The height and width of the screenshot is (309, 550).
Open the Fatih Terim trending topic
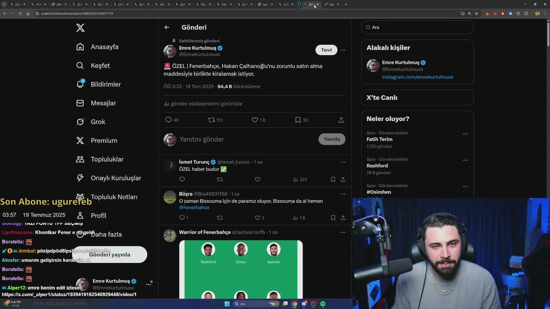pyautogui.click(x=379, y=139)
